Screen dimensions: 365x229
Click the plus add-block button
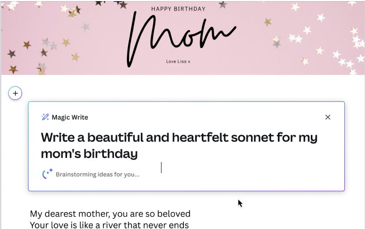[x=15, y=93]
